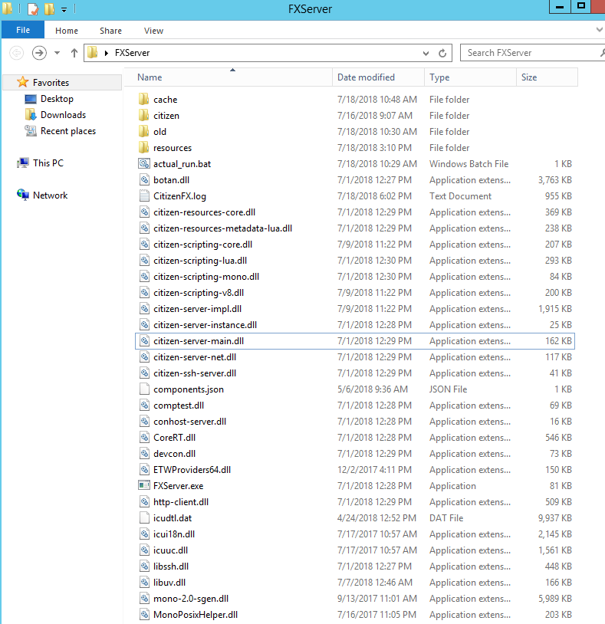Select devcon.dll file name
The image size is (605, 624).
(174, 454)
